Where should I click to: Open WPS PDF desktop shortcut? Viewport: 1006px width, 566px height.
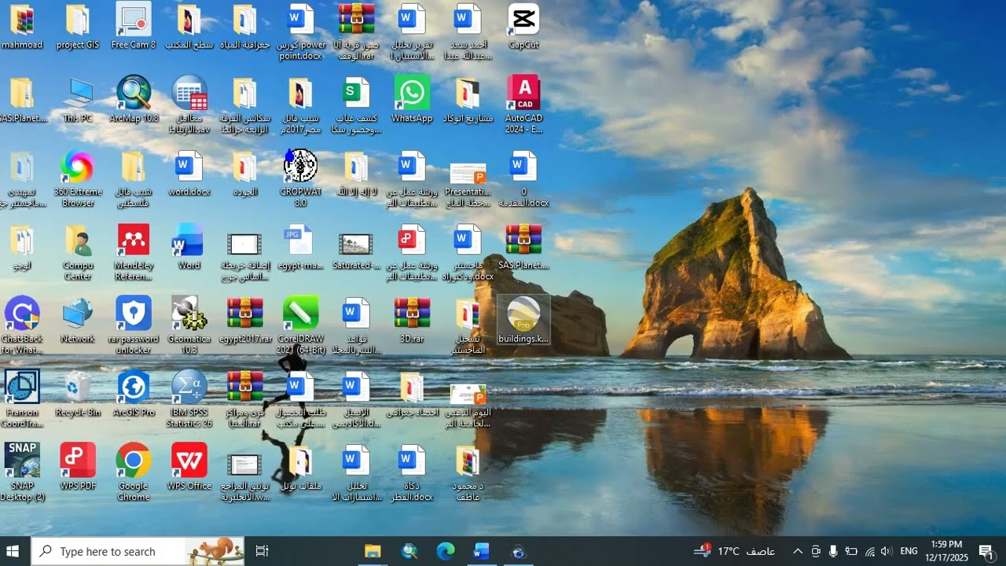[78, 466]
